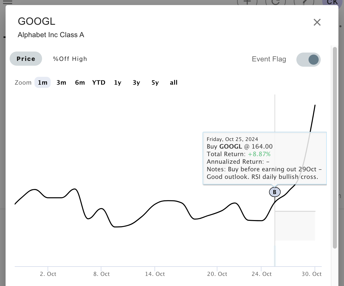Screen dimensions: 344x286
Task: Choose the YTD zoom range
Action: [x=99, y=83]
